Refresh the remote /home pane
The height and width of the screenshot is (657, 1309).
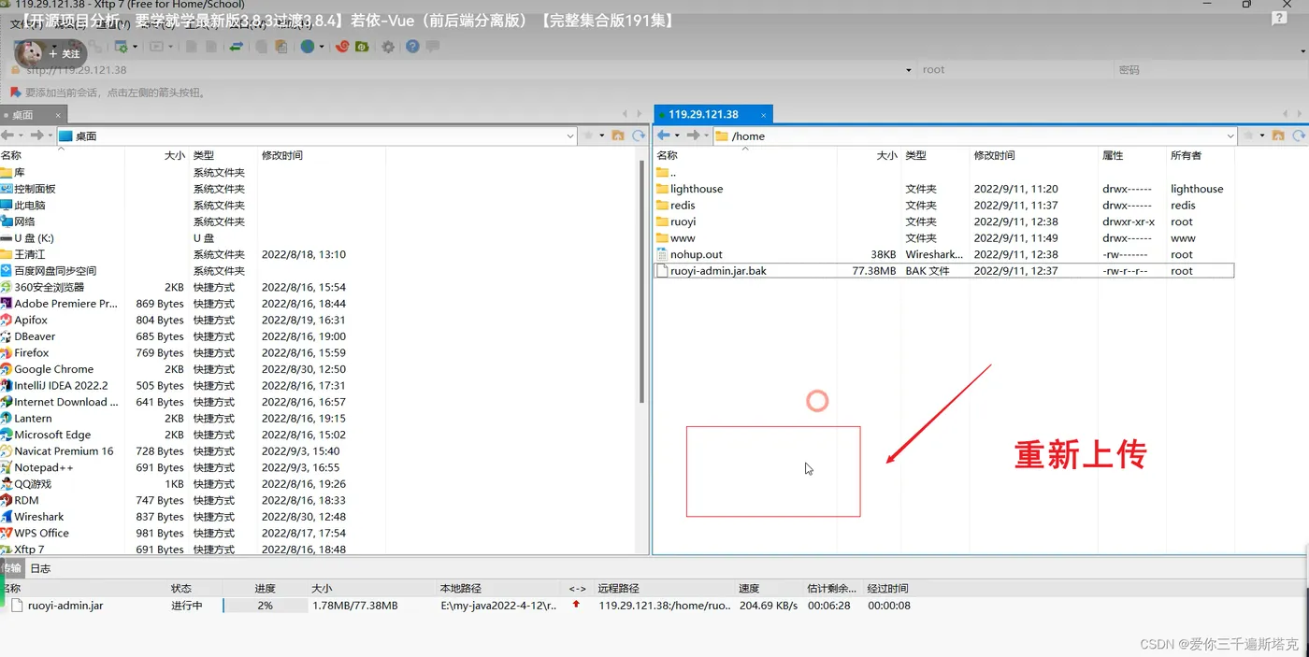1299,136
